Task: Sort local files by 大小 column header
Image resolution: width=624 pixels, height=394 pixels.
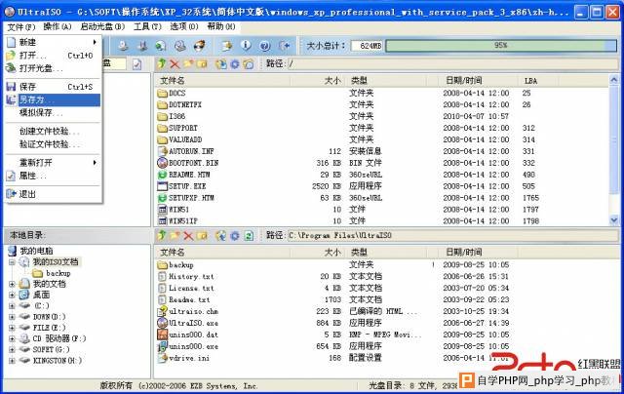Action: (318, 253)
